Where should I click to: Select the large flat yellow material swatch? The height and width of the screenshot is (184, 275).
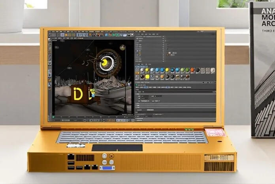tap(147, 77)
